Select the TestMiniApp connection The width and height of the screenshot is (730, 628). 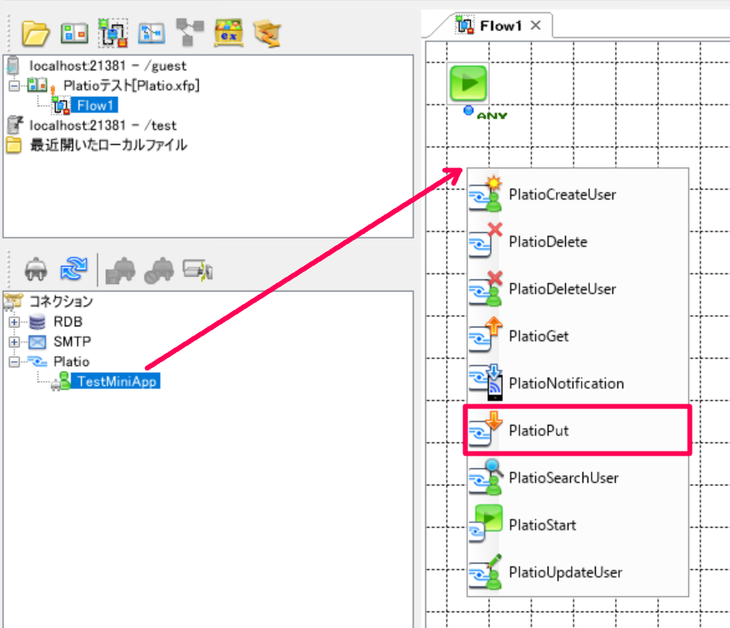click(116, 381)
